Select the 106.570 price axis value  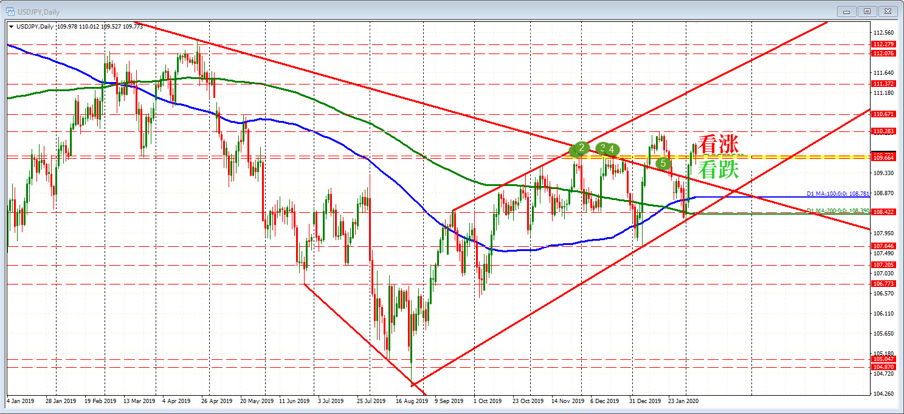click(x=883, y=294)
